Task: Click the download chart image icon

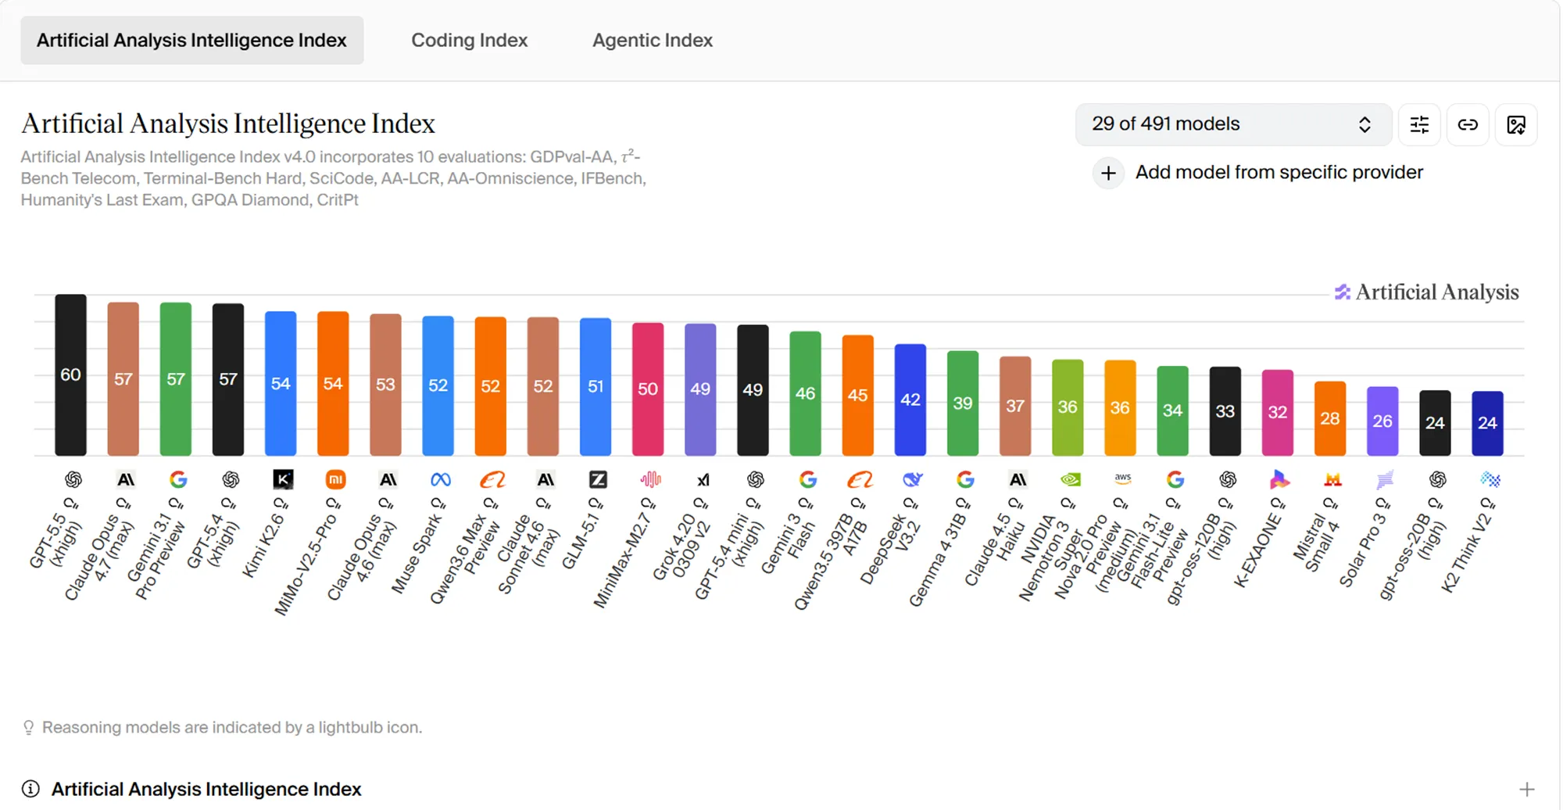Action: pos(1516,125)
